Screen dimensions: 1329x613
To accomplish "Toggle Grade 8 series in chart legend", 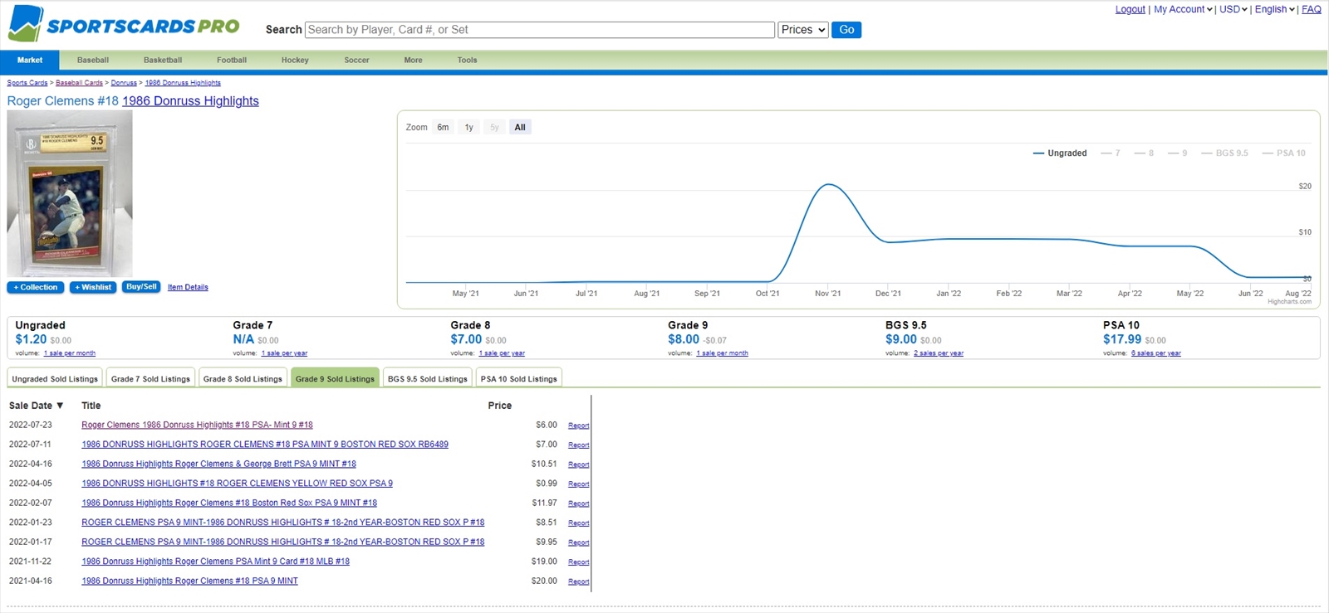I will tap(1144, 153).
